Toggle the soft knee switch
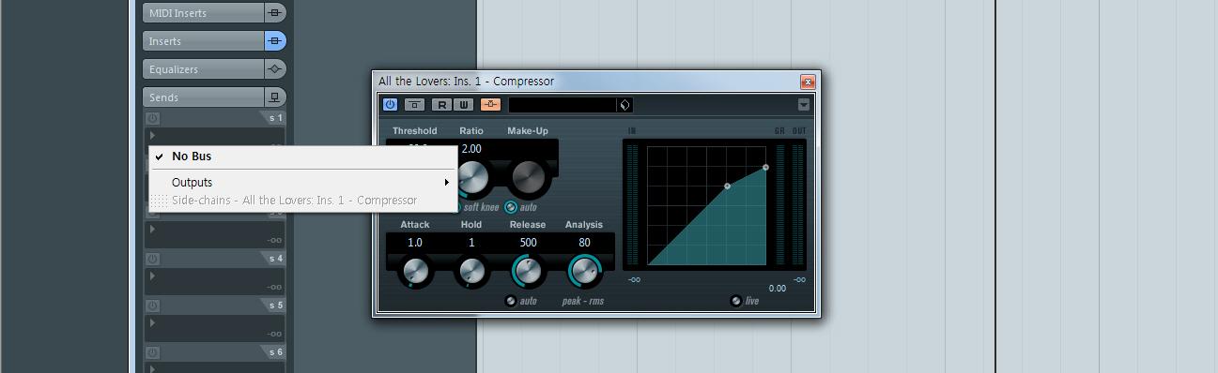Screen dimensions: 1218x373 [458, 207]
